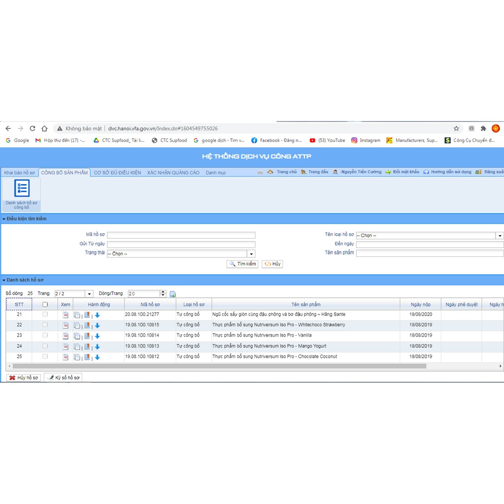Toggle the select-all checkbox in table header
This screenshot has width=504, height=504.
[45, 305]
